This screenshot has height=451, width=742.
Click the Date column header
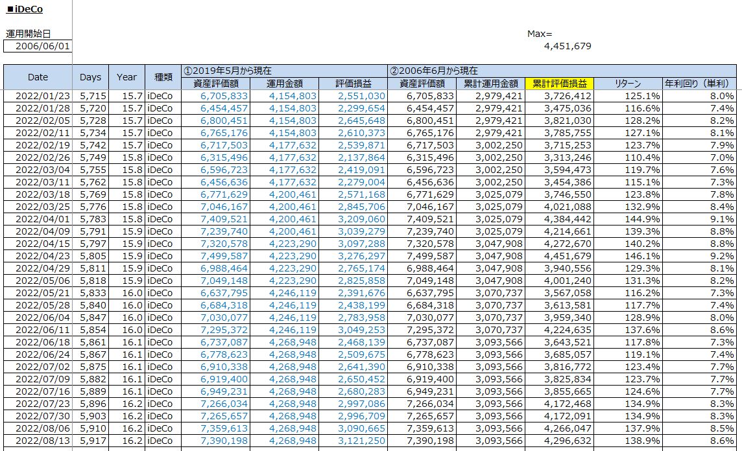pyautogui.click(x=38, y=77)
